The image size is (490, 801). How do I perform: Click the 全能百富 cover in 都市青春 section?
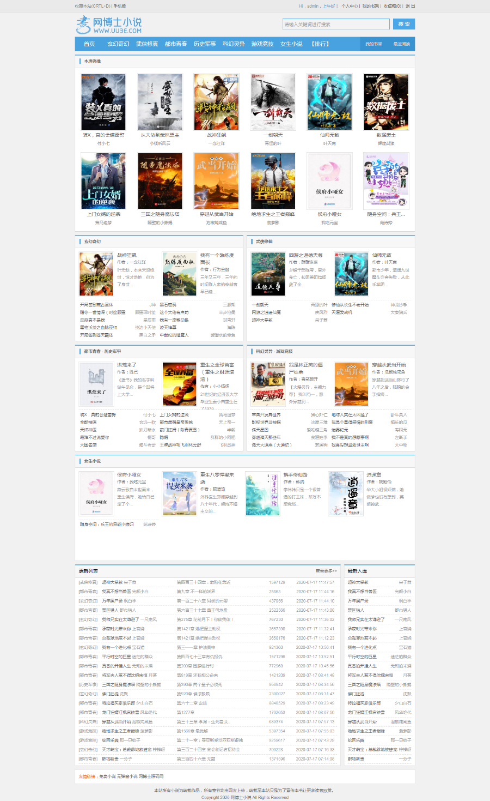[x=179, y=384]
